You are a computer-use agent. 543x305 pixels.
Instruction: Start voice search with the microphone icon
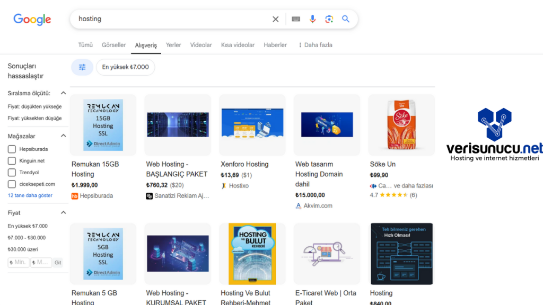pyautogui.click(x=312, y=19)
